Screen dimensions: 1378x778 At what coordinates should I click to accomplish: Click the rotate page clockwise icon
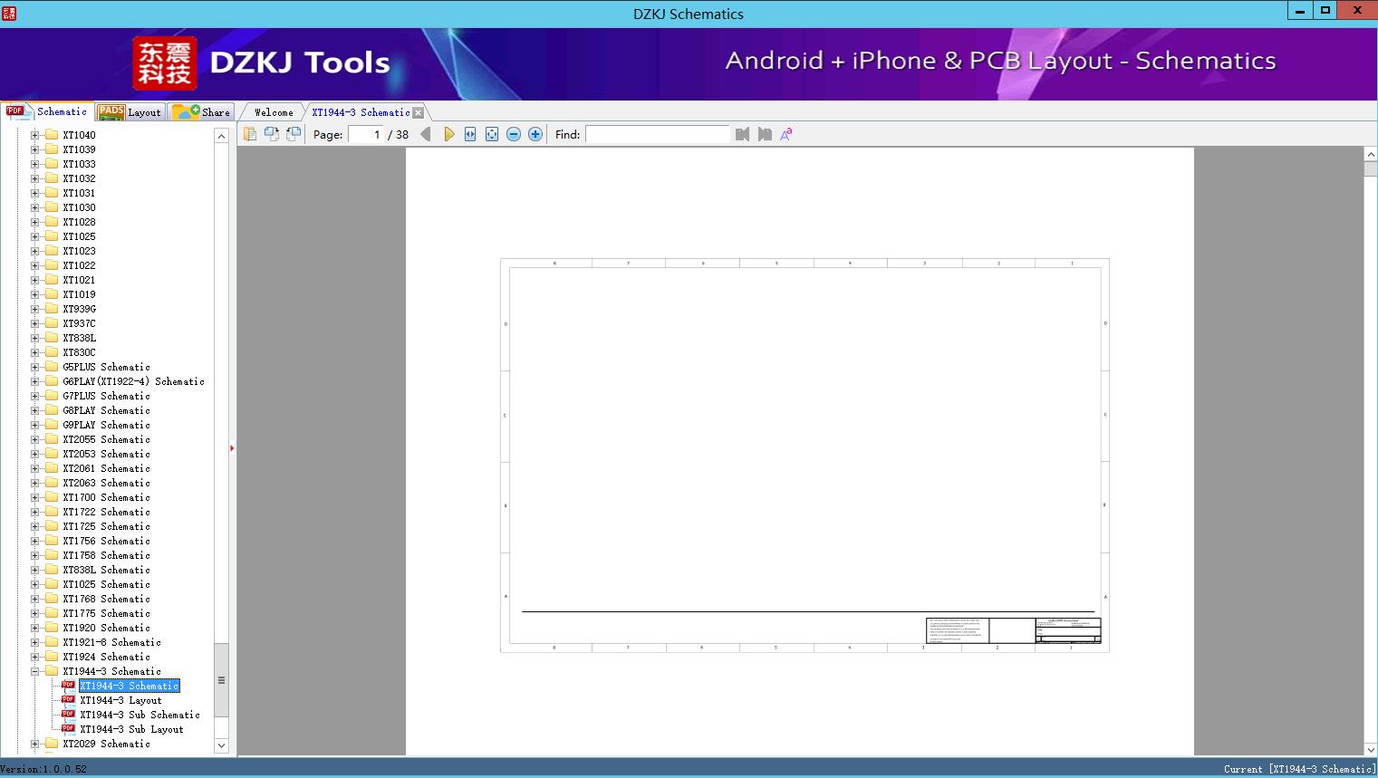coord(294,134)
